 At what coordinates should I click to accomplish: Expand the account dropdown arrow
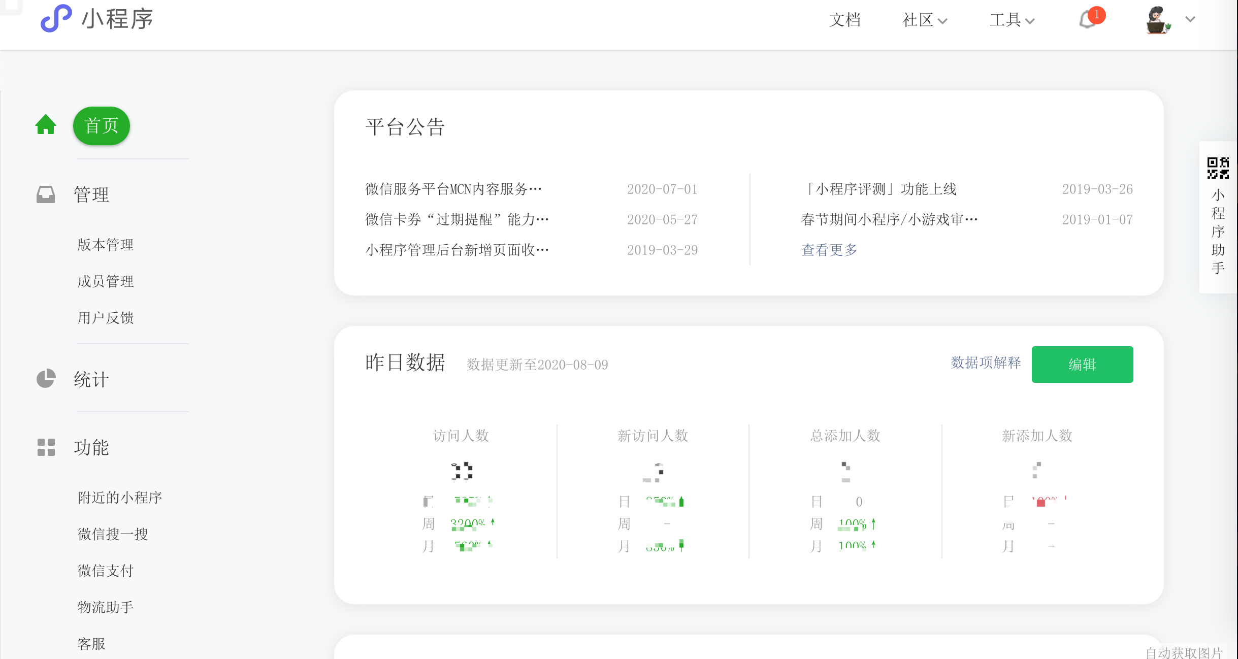(1190, 19)
